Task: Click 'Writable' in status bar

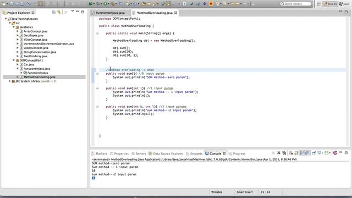Action: pyautogui.click(x=216, y=192)
